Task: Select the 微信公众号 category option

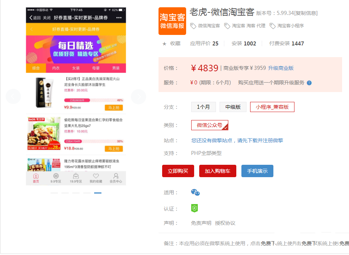Action: click(210, 125)
